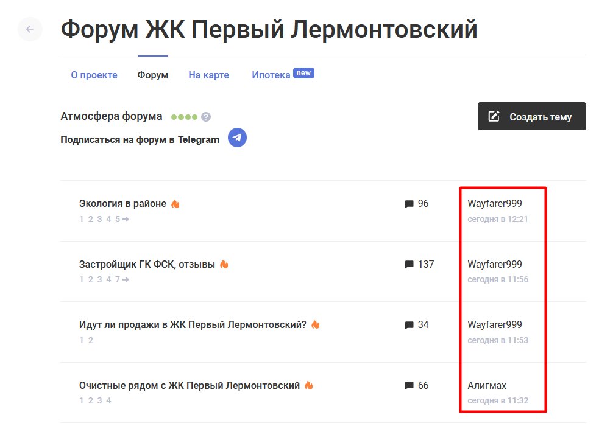Click the forum atmosphere green dots indicator
The image size is (599, 429).
(x=184, y=117)
